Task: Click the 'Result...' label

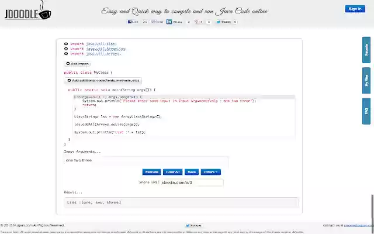Action: 73,192
